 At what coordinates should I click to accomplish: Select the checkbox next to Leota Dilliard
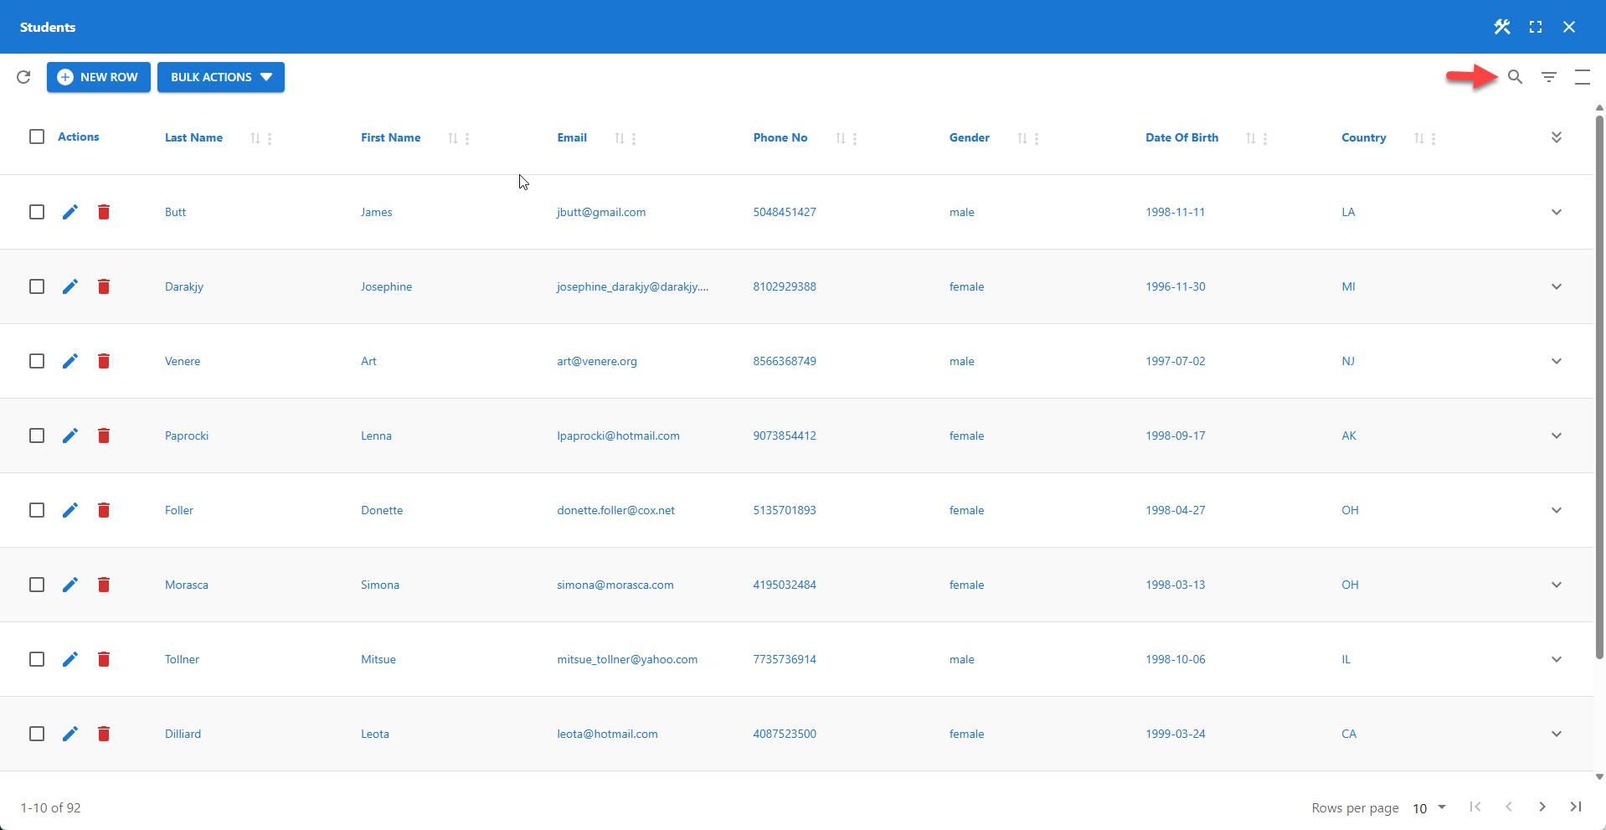click(37, 734)
